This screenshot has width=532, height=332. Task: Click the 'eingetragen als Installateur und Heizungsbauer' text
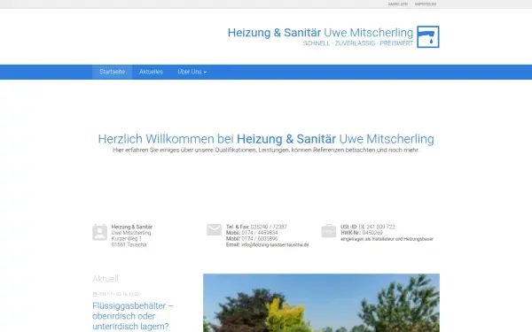tap(387, 239)
